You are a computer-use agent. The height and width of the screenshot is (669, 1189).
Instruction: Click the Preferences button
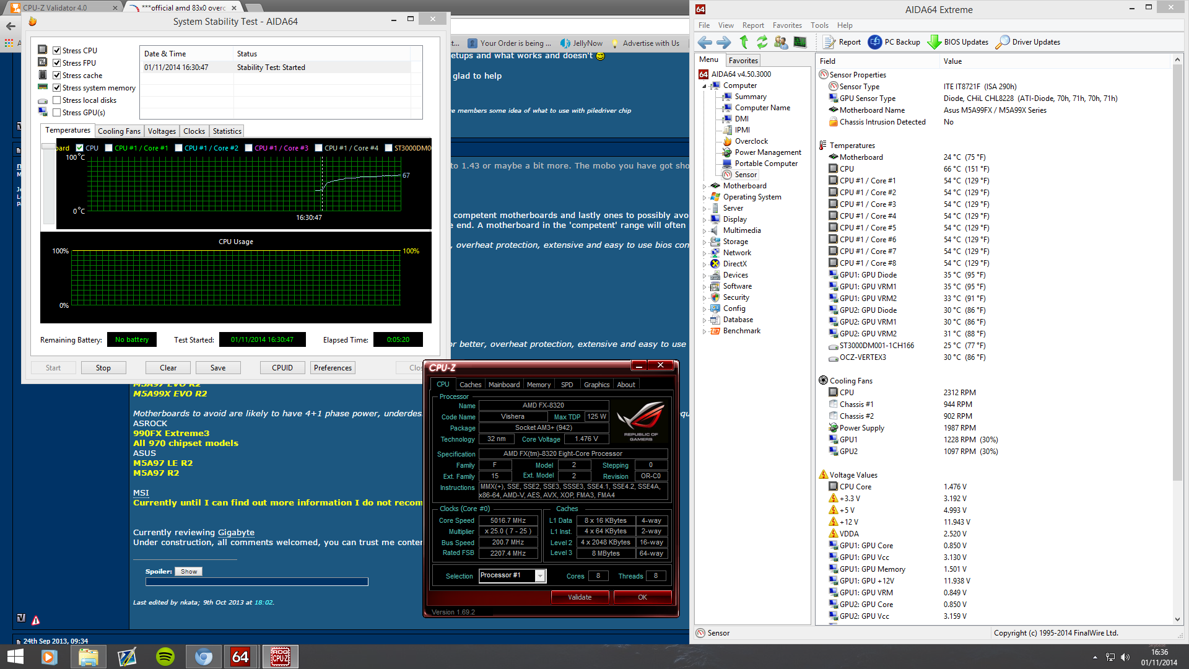coord(333,368)
